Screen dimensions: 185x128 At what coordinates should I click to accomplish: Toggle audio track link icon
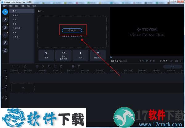6,99
